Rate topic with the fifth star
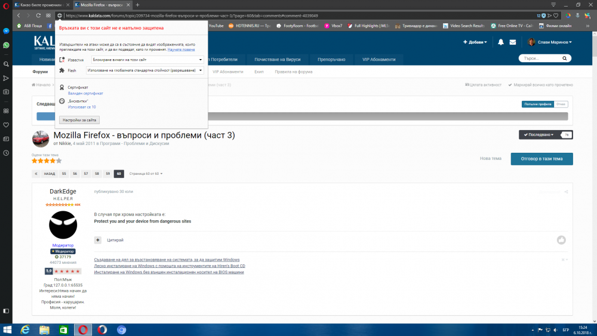597x336 pixels. 59,161
